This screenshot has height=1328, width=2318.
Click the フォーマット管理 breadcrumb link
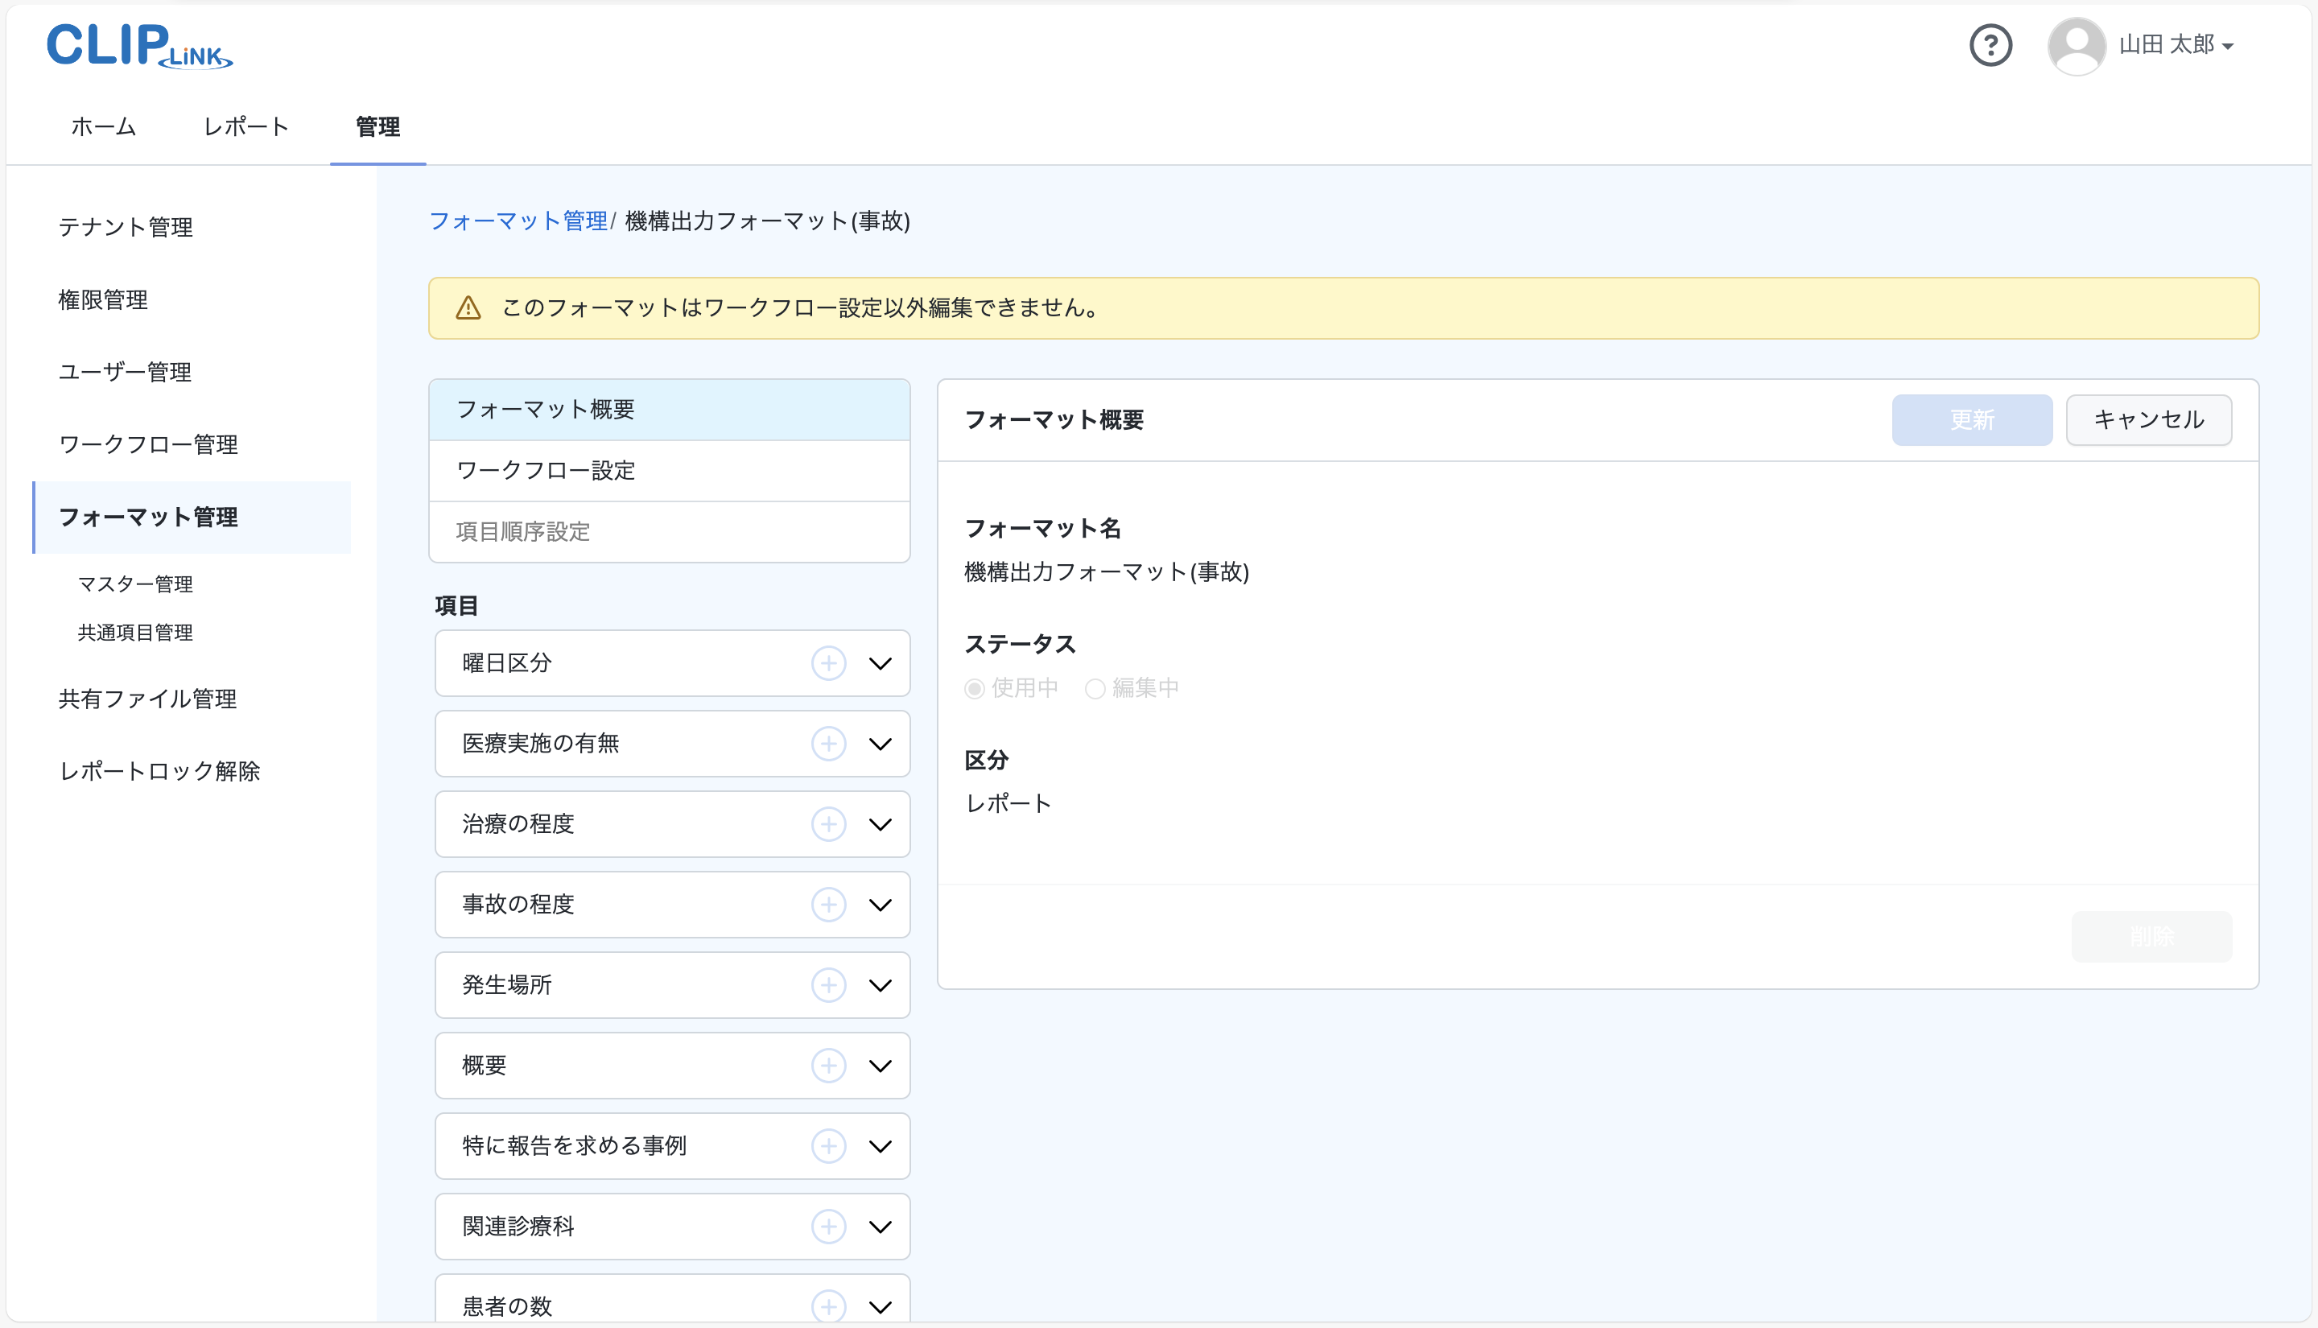point(518,221)
